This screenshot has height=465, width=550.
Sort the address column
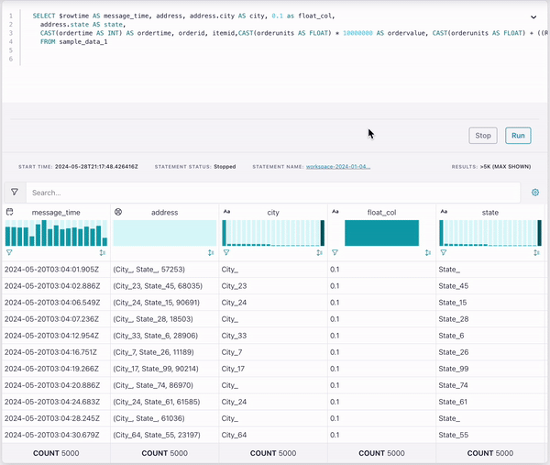click(x=211, y=252)
